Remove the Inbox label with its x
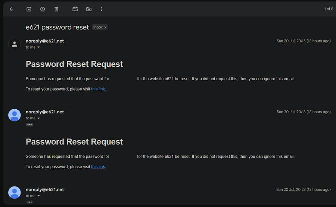The image size is (336, 207). 105,27
